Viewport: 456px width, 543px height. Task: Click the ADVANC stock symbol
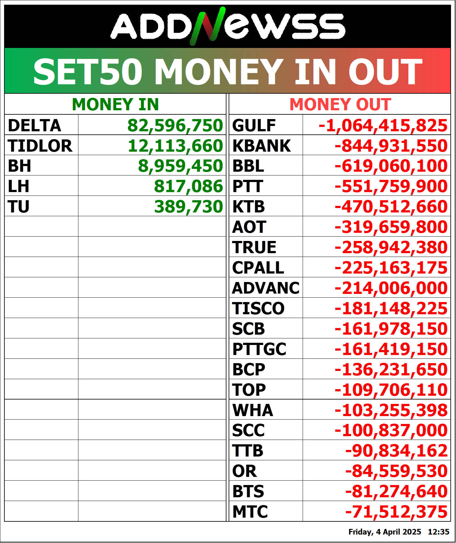coord(266,288)
